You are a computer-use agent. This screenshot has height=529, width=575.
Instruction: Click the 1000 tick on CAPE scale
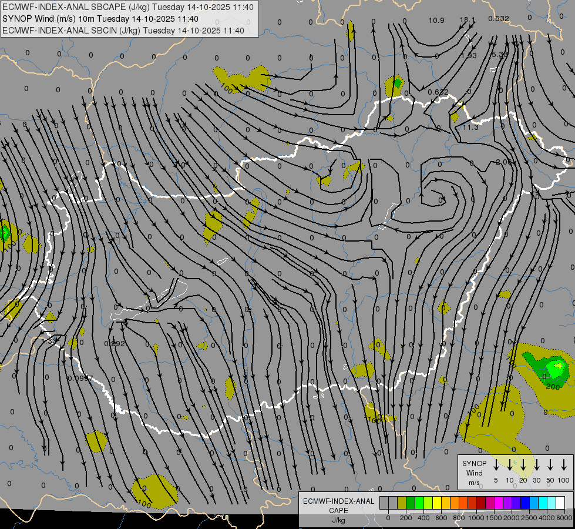(x=476, y=518)
